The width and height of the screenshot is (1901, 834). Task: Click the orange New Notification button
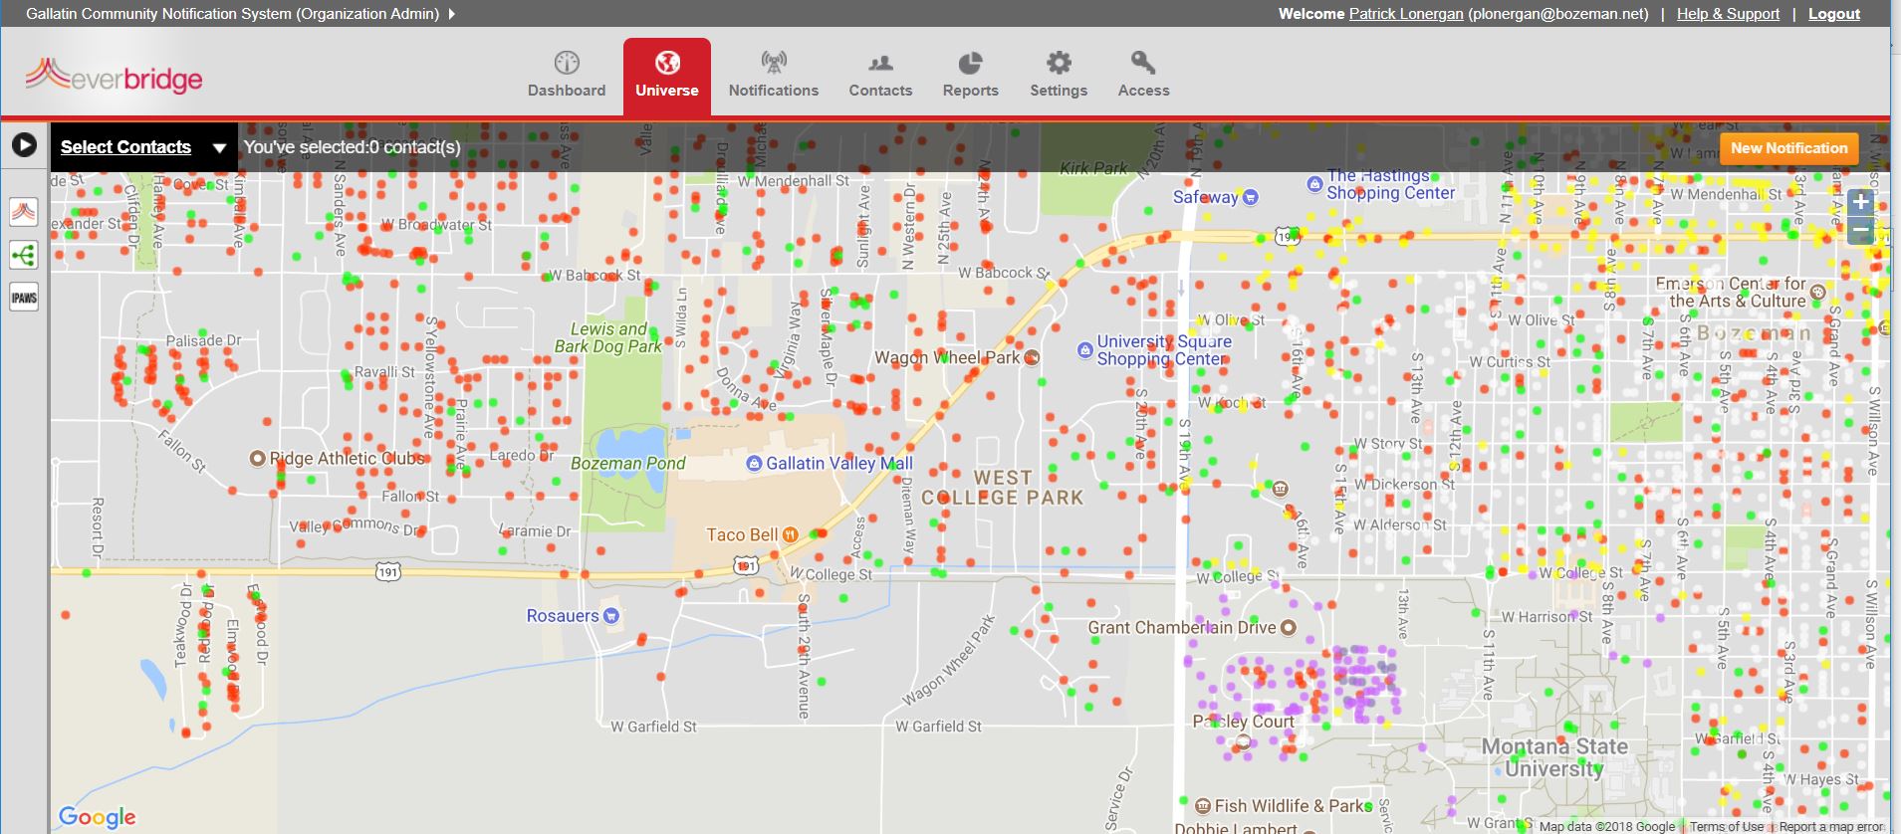pyautogui.click(x=1788, y=148)
